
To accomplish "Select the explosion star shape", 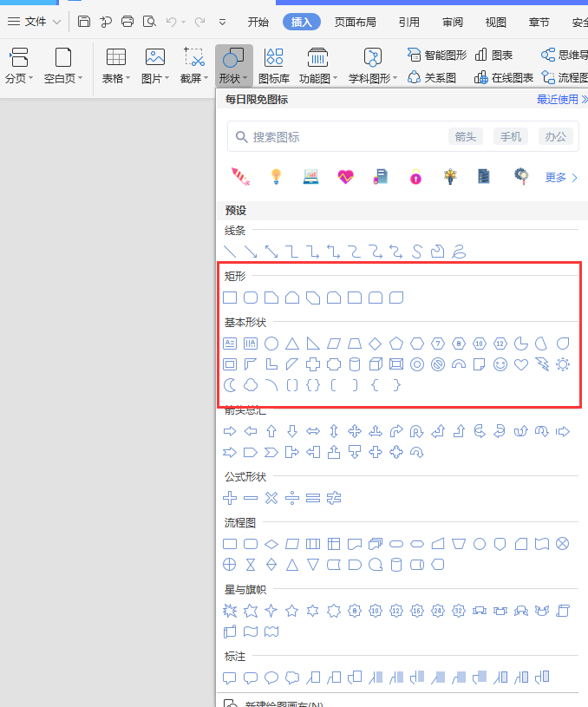I will point(230,611).
